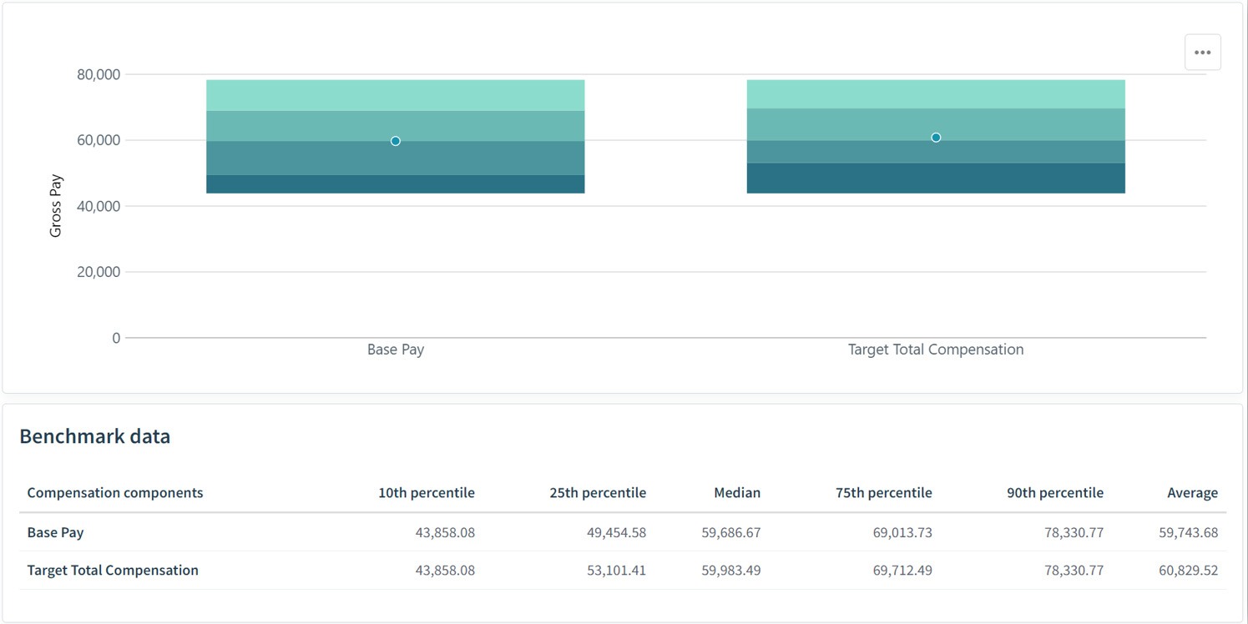
Task: Click the Benchmark data section heading
Action: pyautogui.click(x=95, y=436)
